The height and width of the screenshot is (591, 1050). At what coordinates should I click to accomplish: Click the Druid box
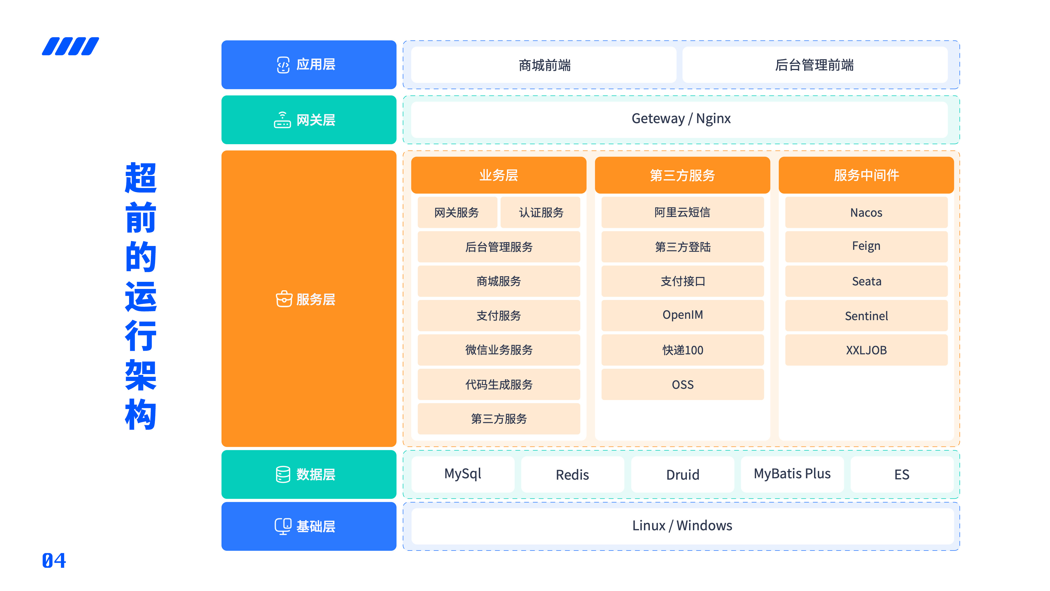[x=683, y=474]
